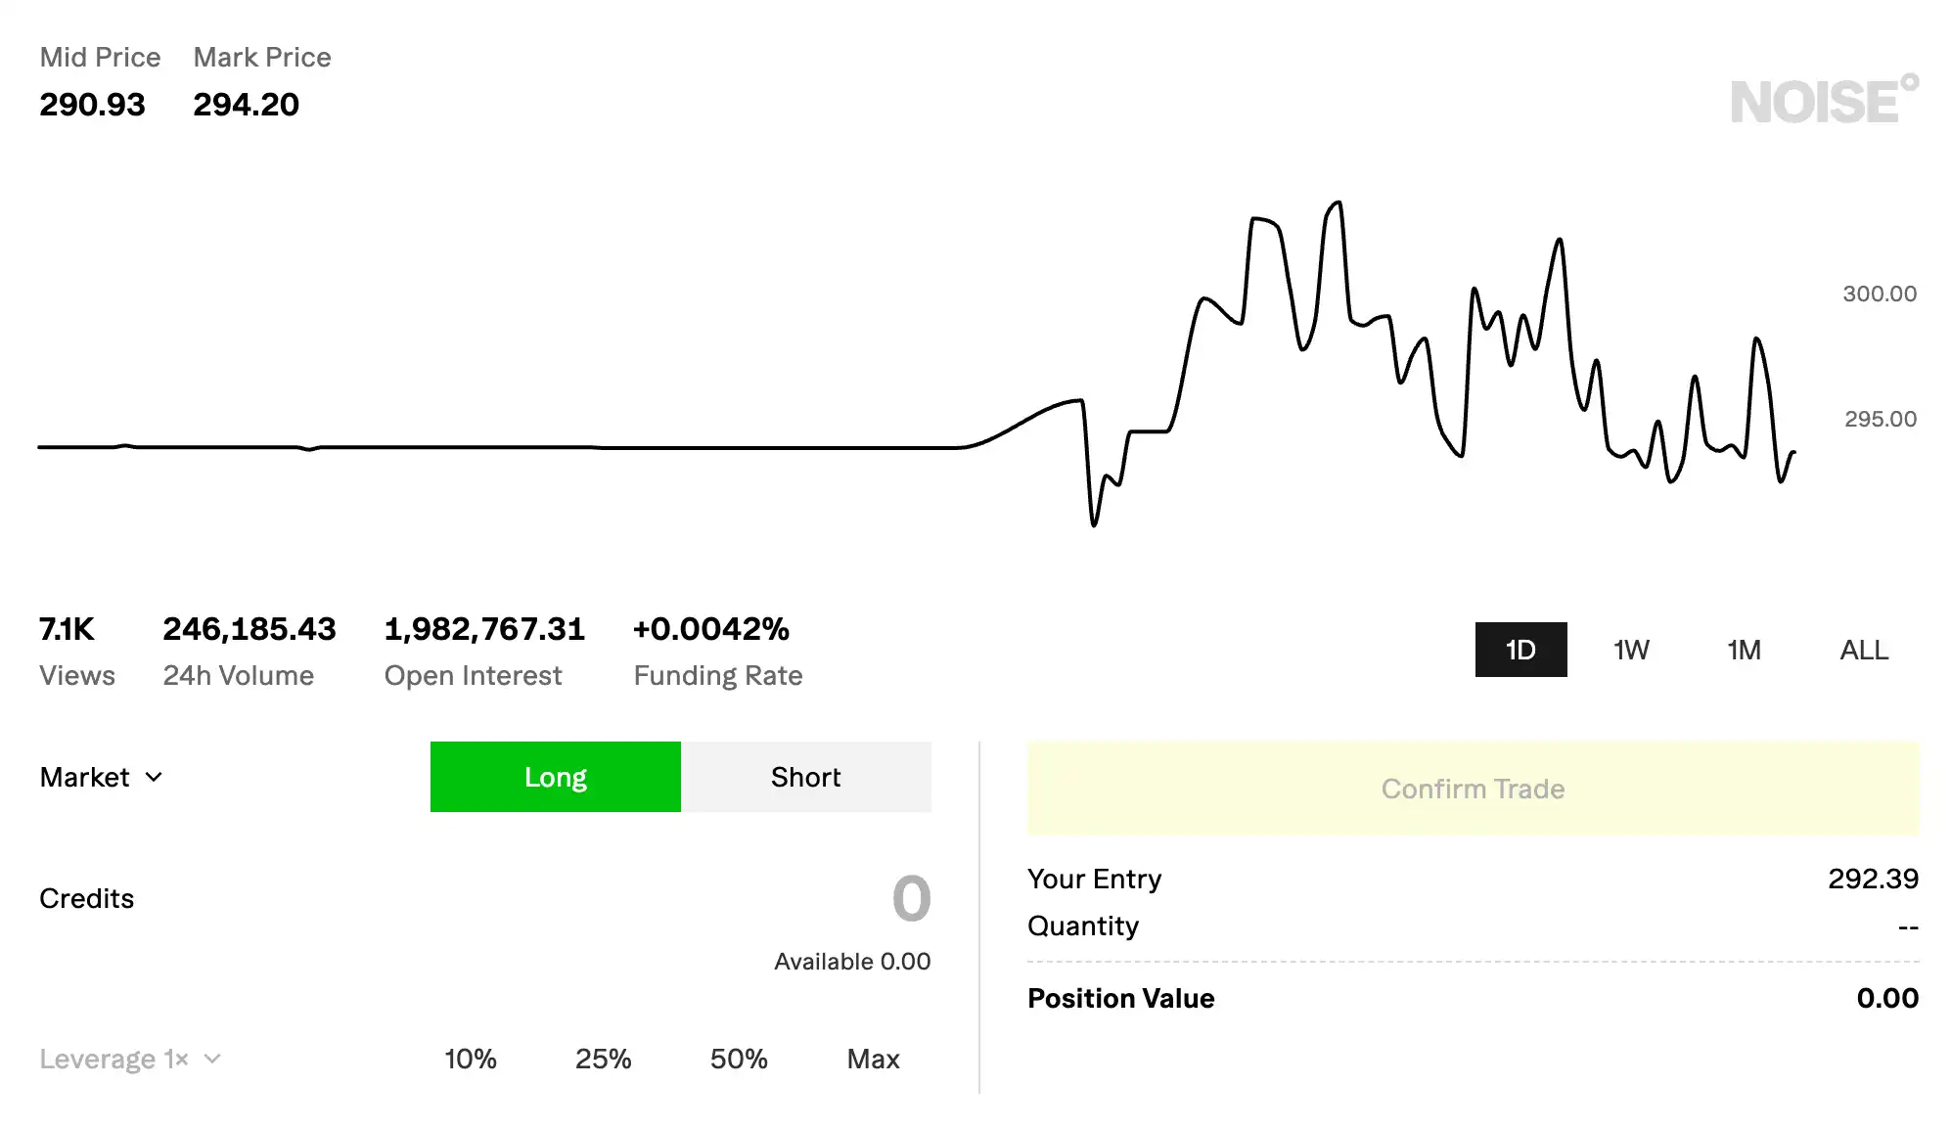The width and height of the screenshot is (1951, 1129).
Task: Click the price chart line peak
Action: [1338, 203]
